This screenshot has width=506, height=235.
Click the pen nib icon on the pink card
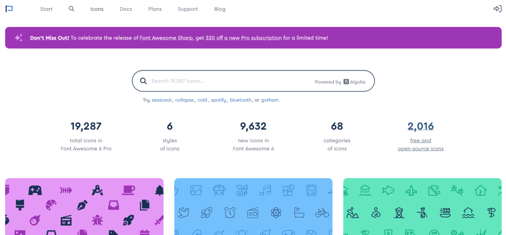(82, 205)
